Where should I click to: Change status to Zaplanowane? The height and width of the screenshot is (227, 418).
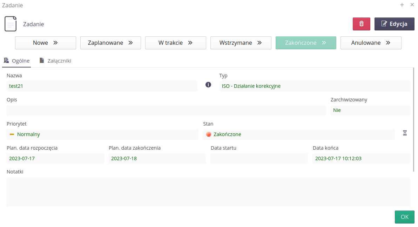110,43
